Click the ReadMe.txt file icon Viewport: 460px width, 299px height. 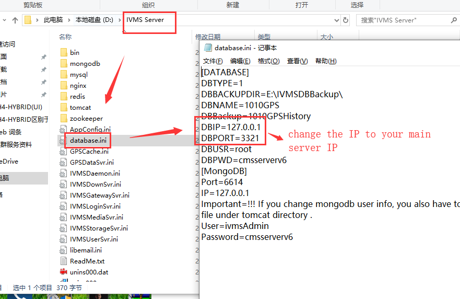pyautogui.click(x=63, y=261)
